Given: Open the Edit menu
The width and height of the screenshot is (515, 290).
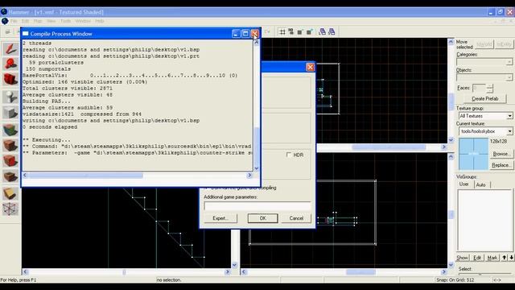Looking at the screenshot, I should point(25,21).
